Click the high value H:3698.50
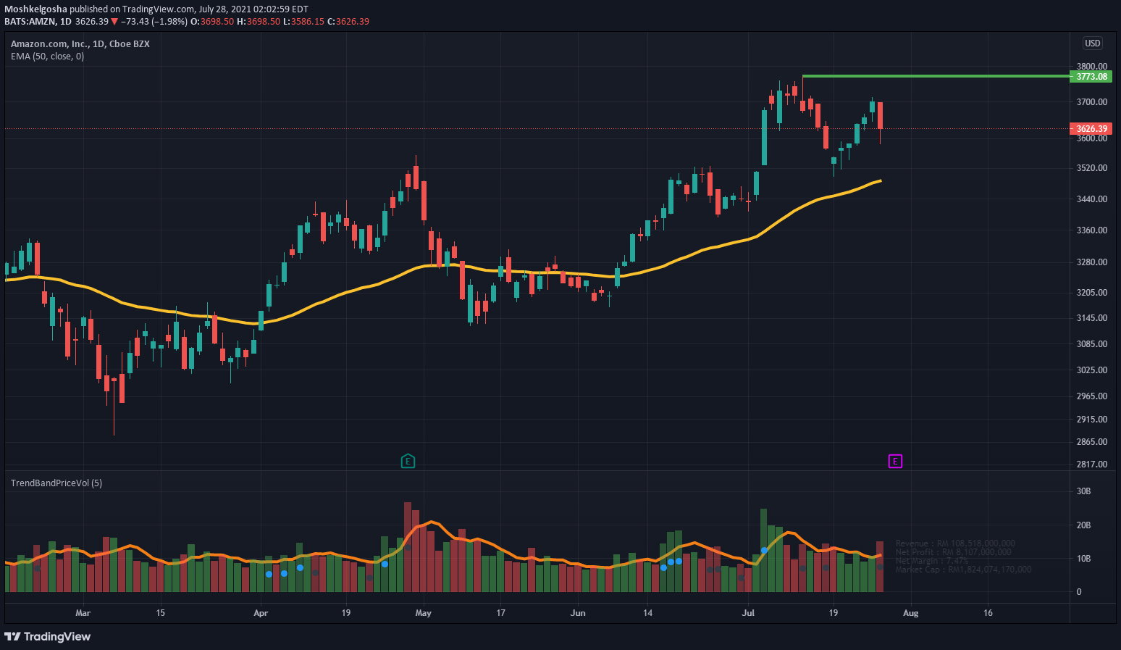Image resolution: width=1121 pixels, height=650 pixels. tap(258, 21)
